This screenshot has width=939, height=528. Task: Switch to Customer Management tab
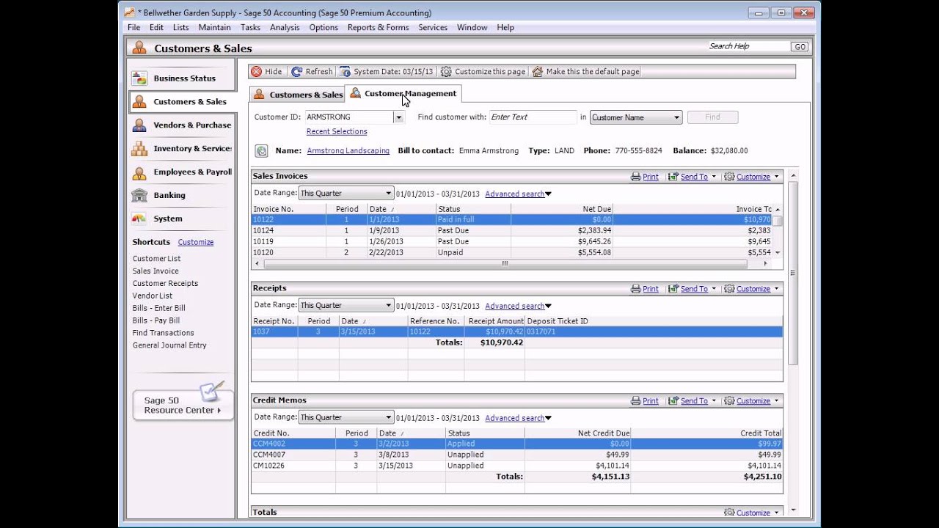(x=403, y=94)
